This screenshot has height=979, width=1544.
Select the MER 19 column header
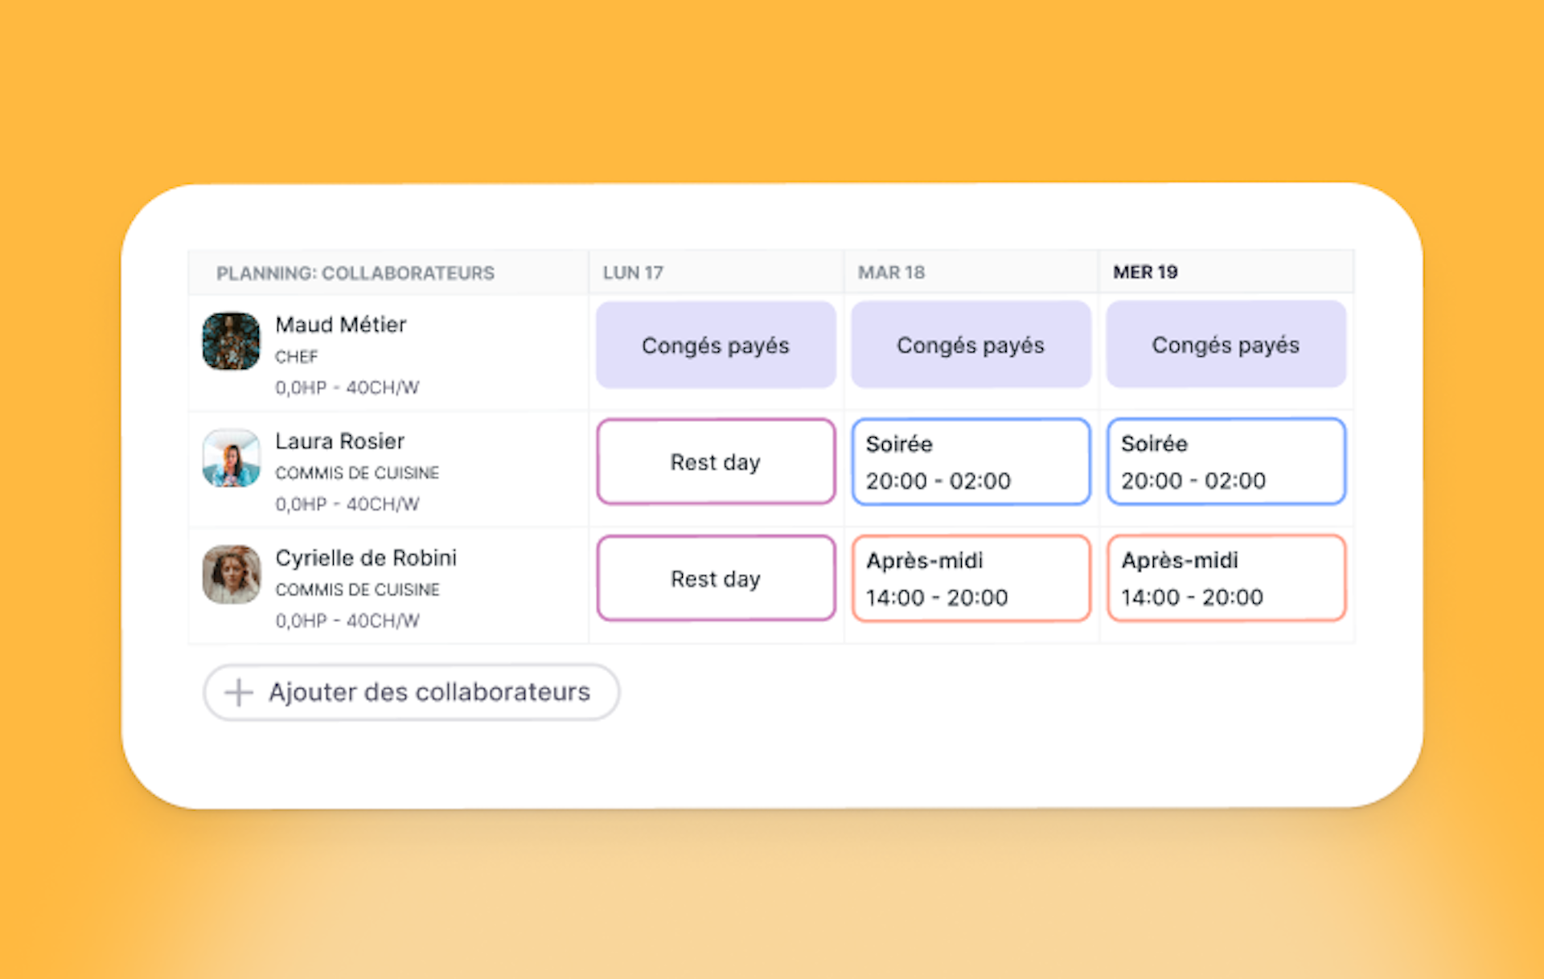(x=1145, y=272)
